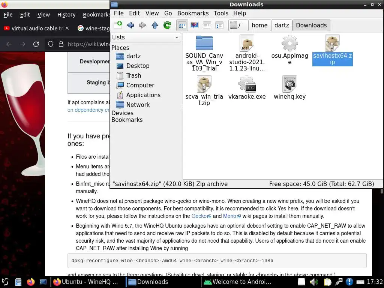The height and width of the screenshot is (288, 384).
Task: Open Edit menu in Downloads window
Action: 135,13
